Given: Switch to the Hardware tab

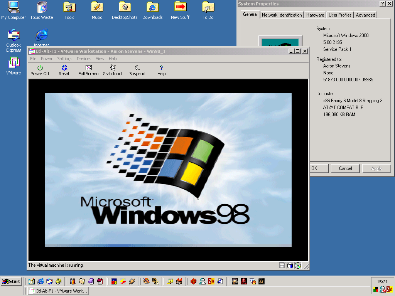Looking at the screenshot, I should point(315,15).
